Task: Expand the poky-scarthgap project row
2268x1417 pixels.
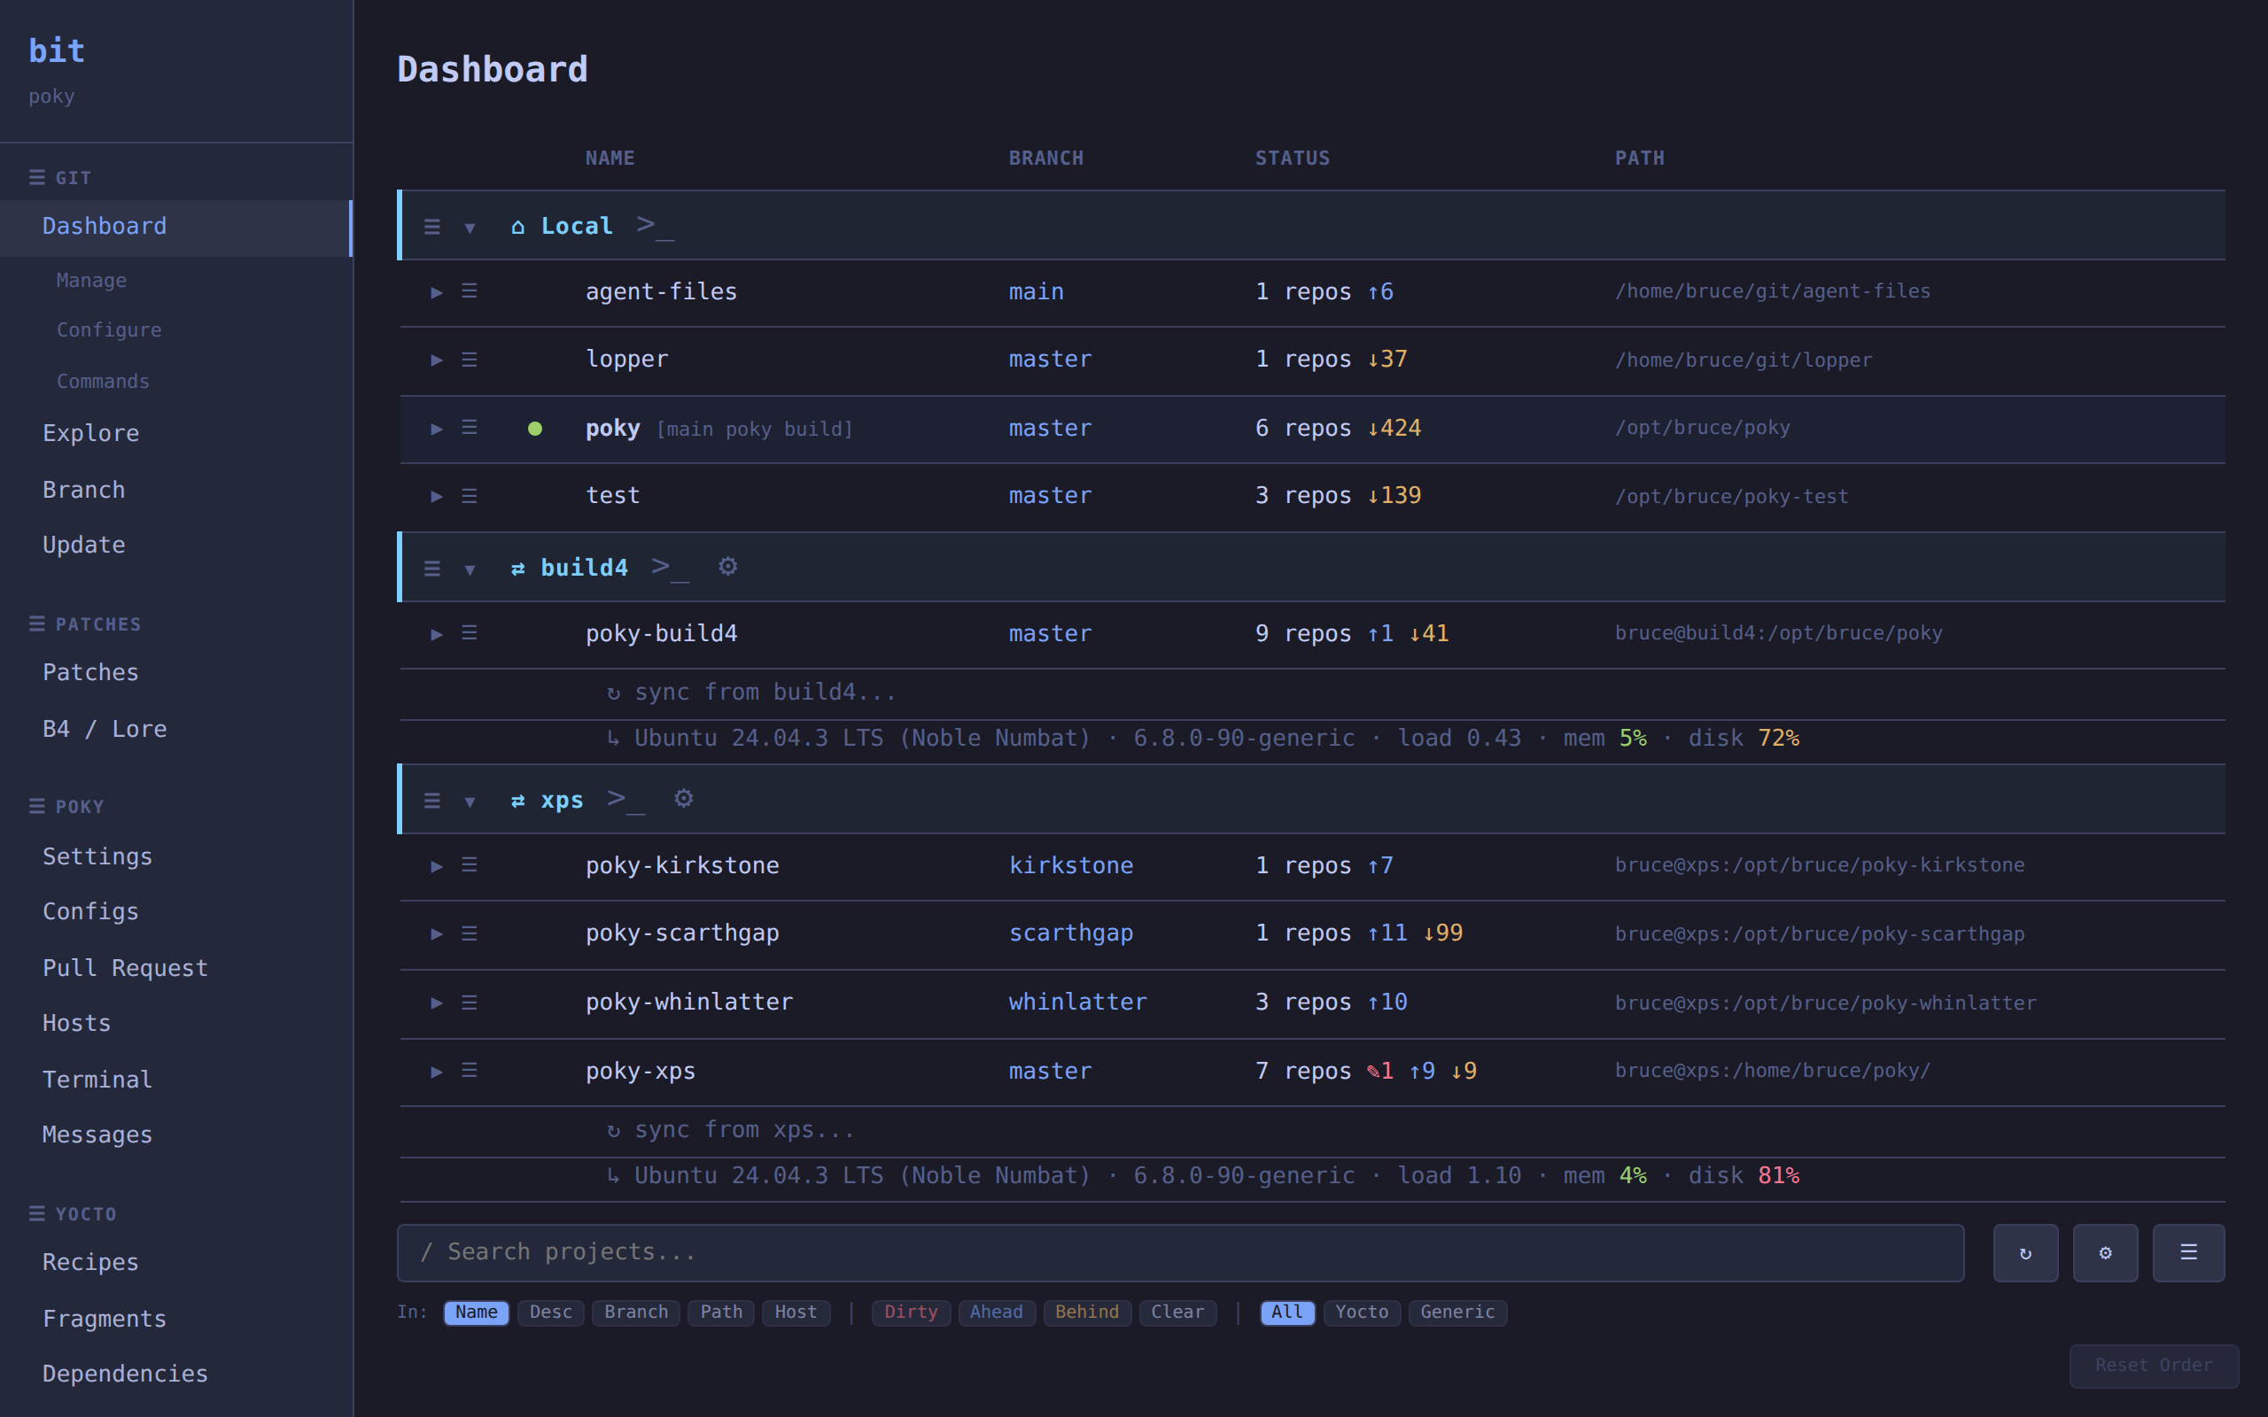Action: [437, 933]
